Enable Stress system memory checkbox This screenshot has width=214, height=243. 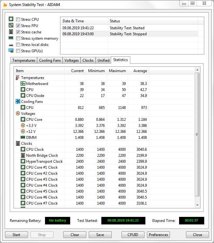click(x=18, y=38)
